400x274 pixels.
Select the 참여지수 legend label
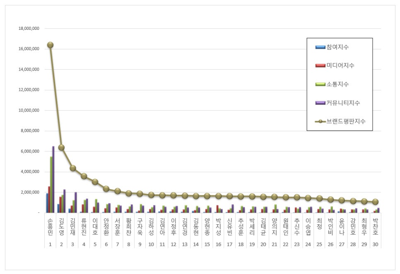[337, 47]
